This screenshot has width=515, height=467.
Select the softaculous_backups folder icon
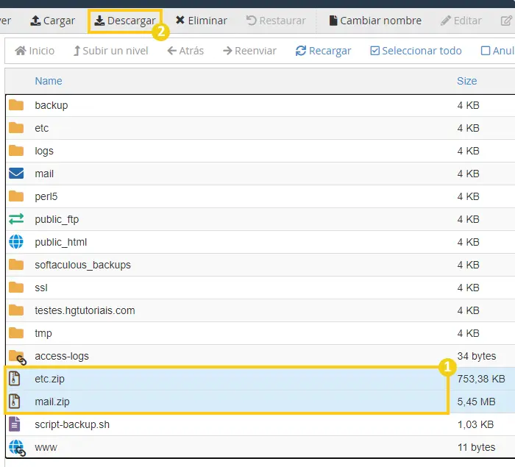[x=16, y=265]
